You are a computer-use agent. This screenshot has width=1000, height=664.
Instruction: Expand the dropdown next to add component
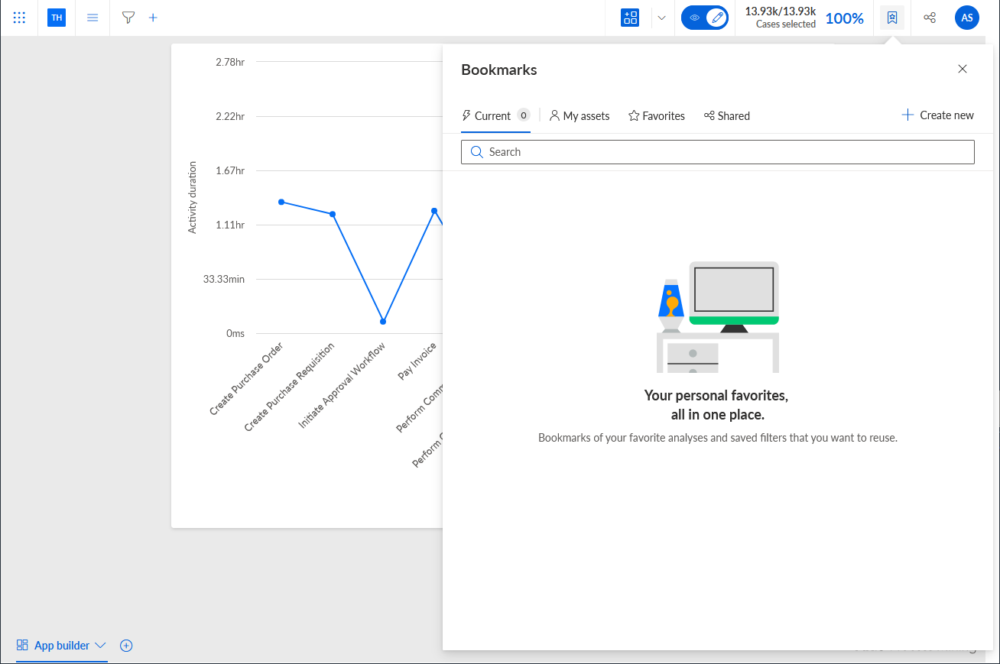coord(661,18)
